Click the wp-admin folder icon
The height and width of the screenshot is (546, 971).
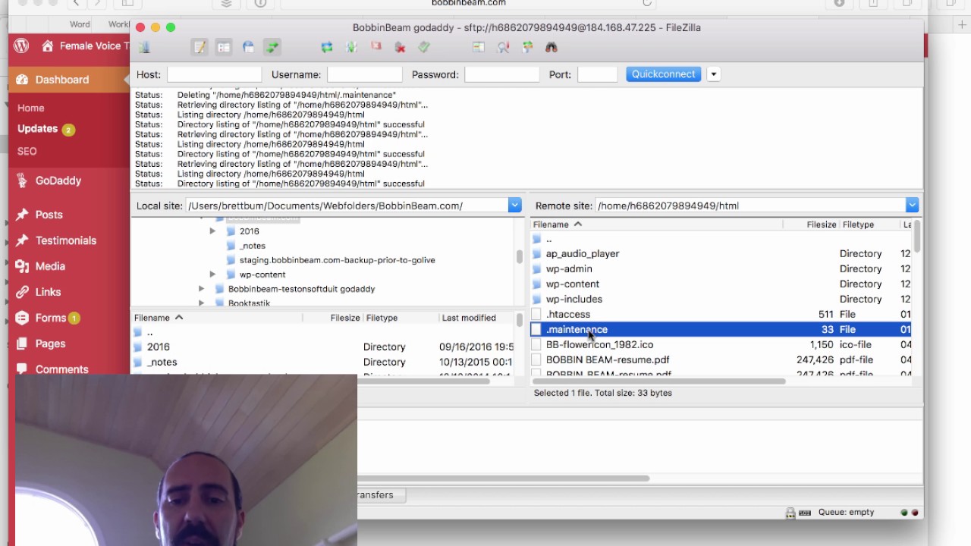point(537,269)
